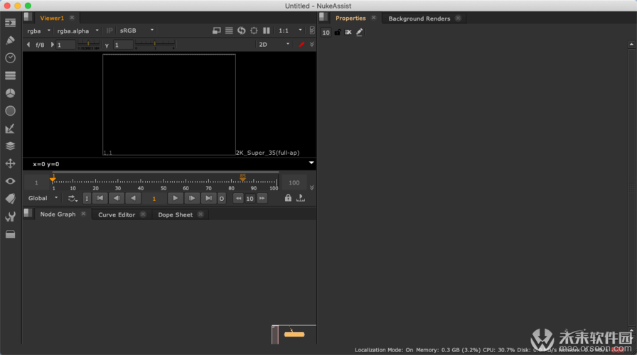Set the in point with I button
The height and width of the screenshot is (355, 637).
pos(87,198)
